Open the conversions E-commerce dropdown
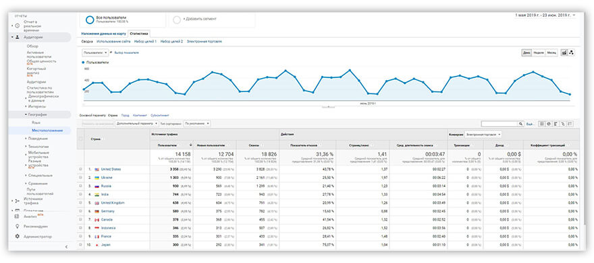The height and width of the screenshot is (263, 594). (483, 134)
